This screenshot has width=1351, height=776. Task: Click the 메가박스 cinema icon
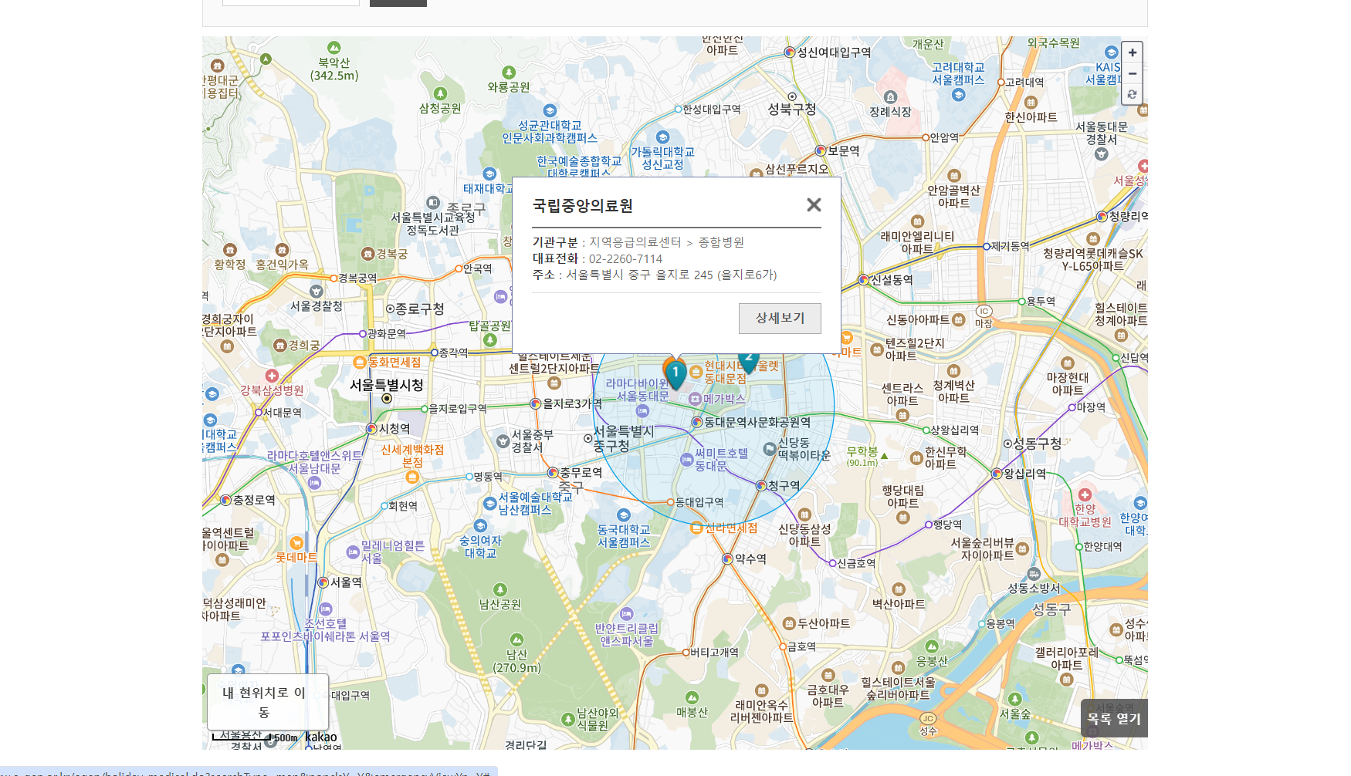click(695, 399)
